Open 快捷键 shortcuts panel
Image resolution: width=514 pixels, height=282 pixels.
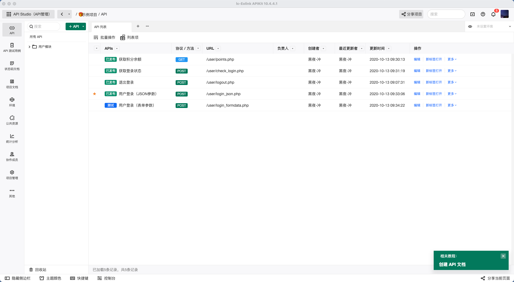click(x=79, y=278)
